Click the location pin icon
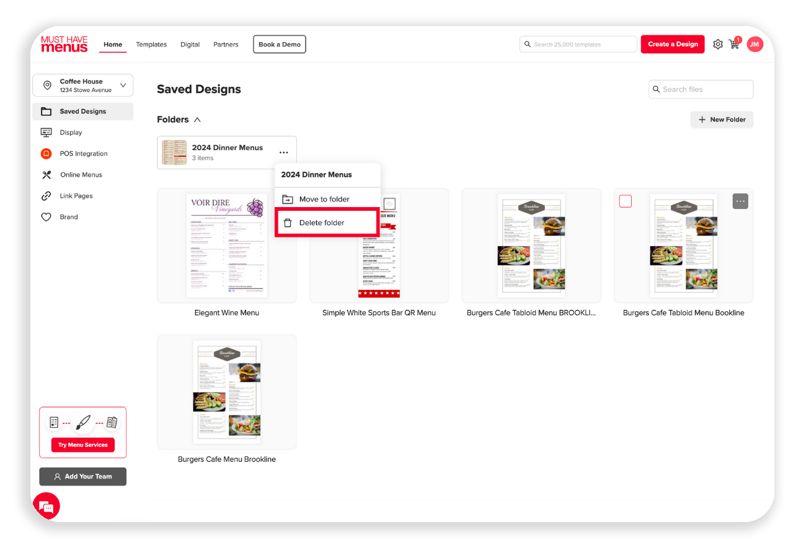Viewport: 806px width, 558px height. (47, 86)
